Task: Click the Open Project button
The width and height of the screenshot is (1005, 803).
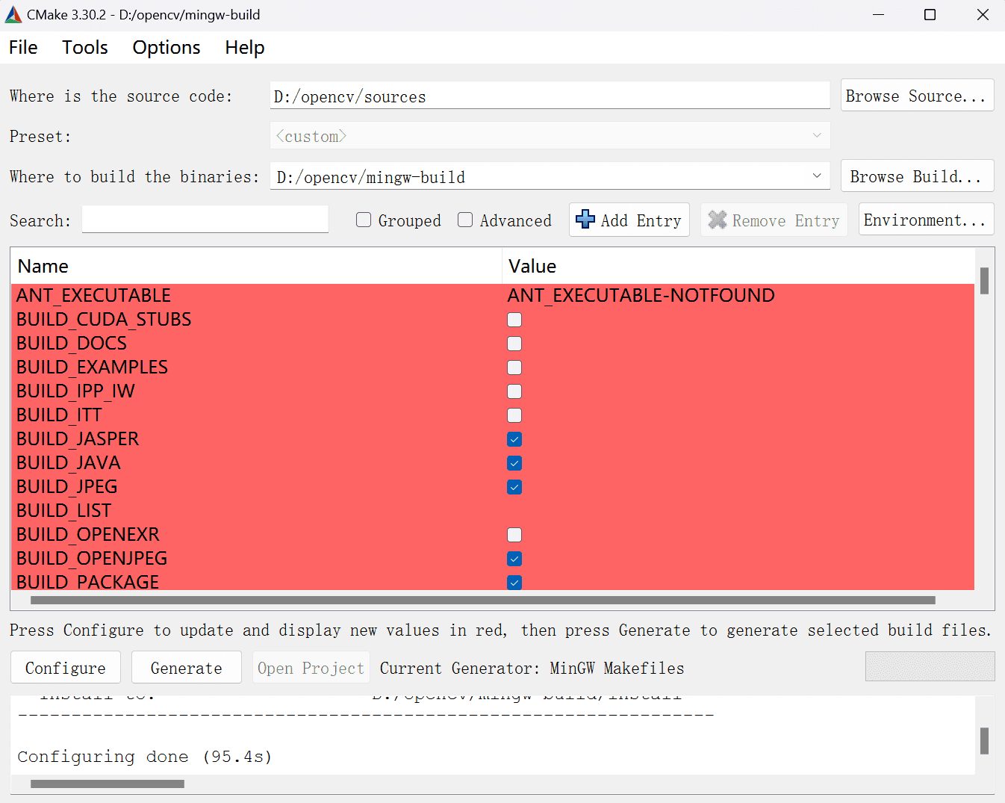Action: 311,668
